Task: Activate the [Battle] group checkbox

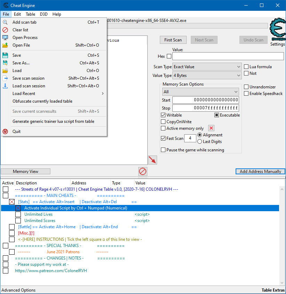Action: click(x=12, y=227)
